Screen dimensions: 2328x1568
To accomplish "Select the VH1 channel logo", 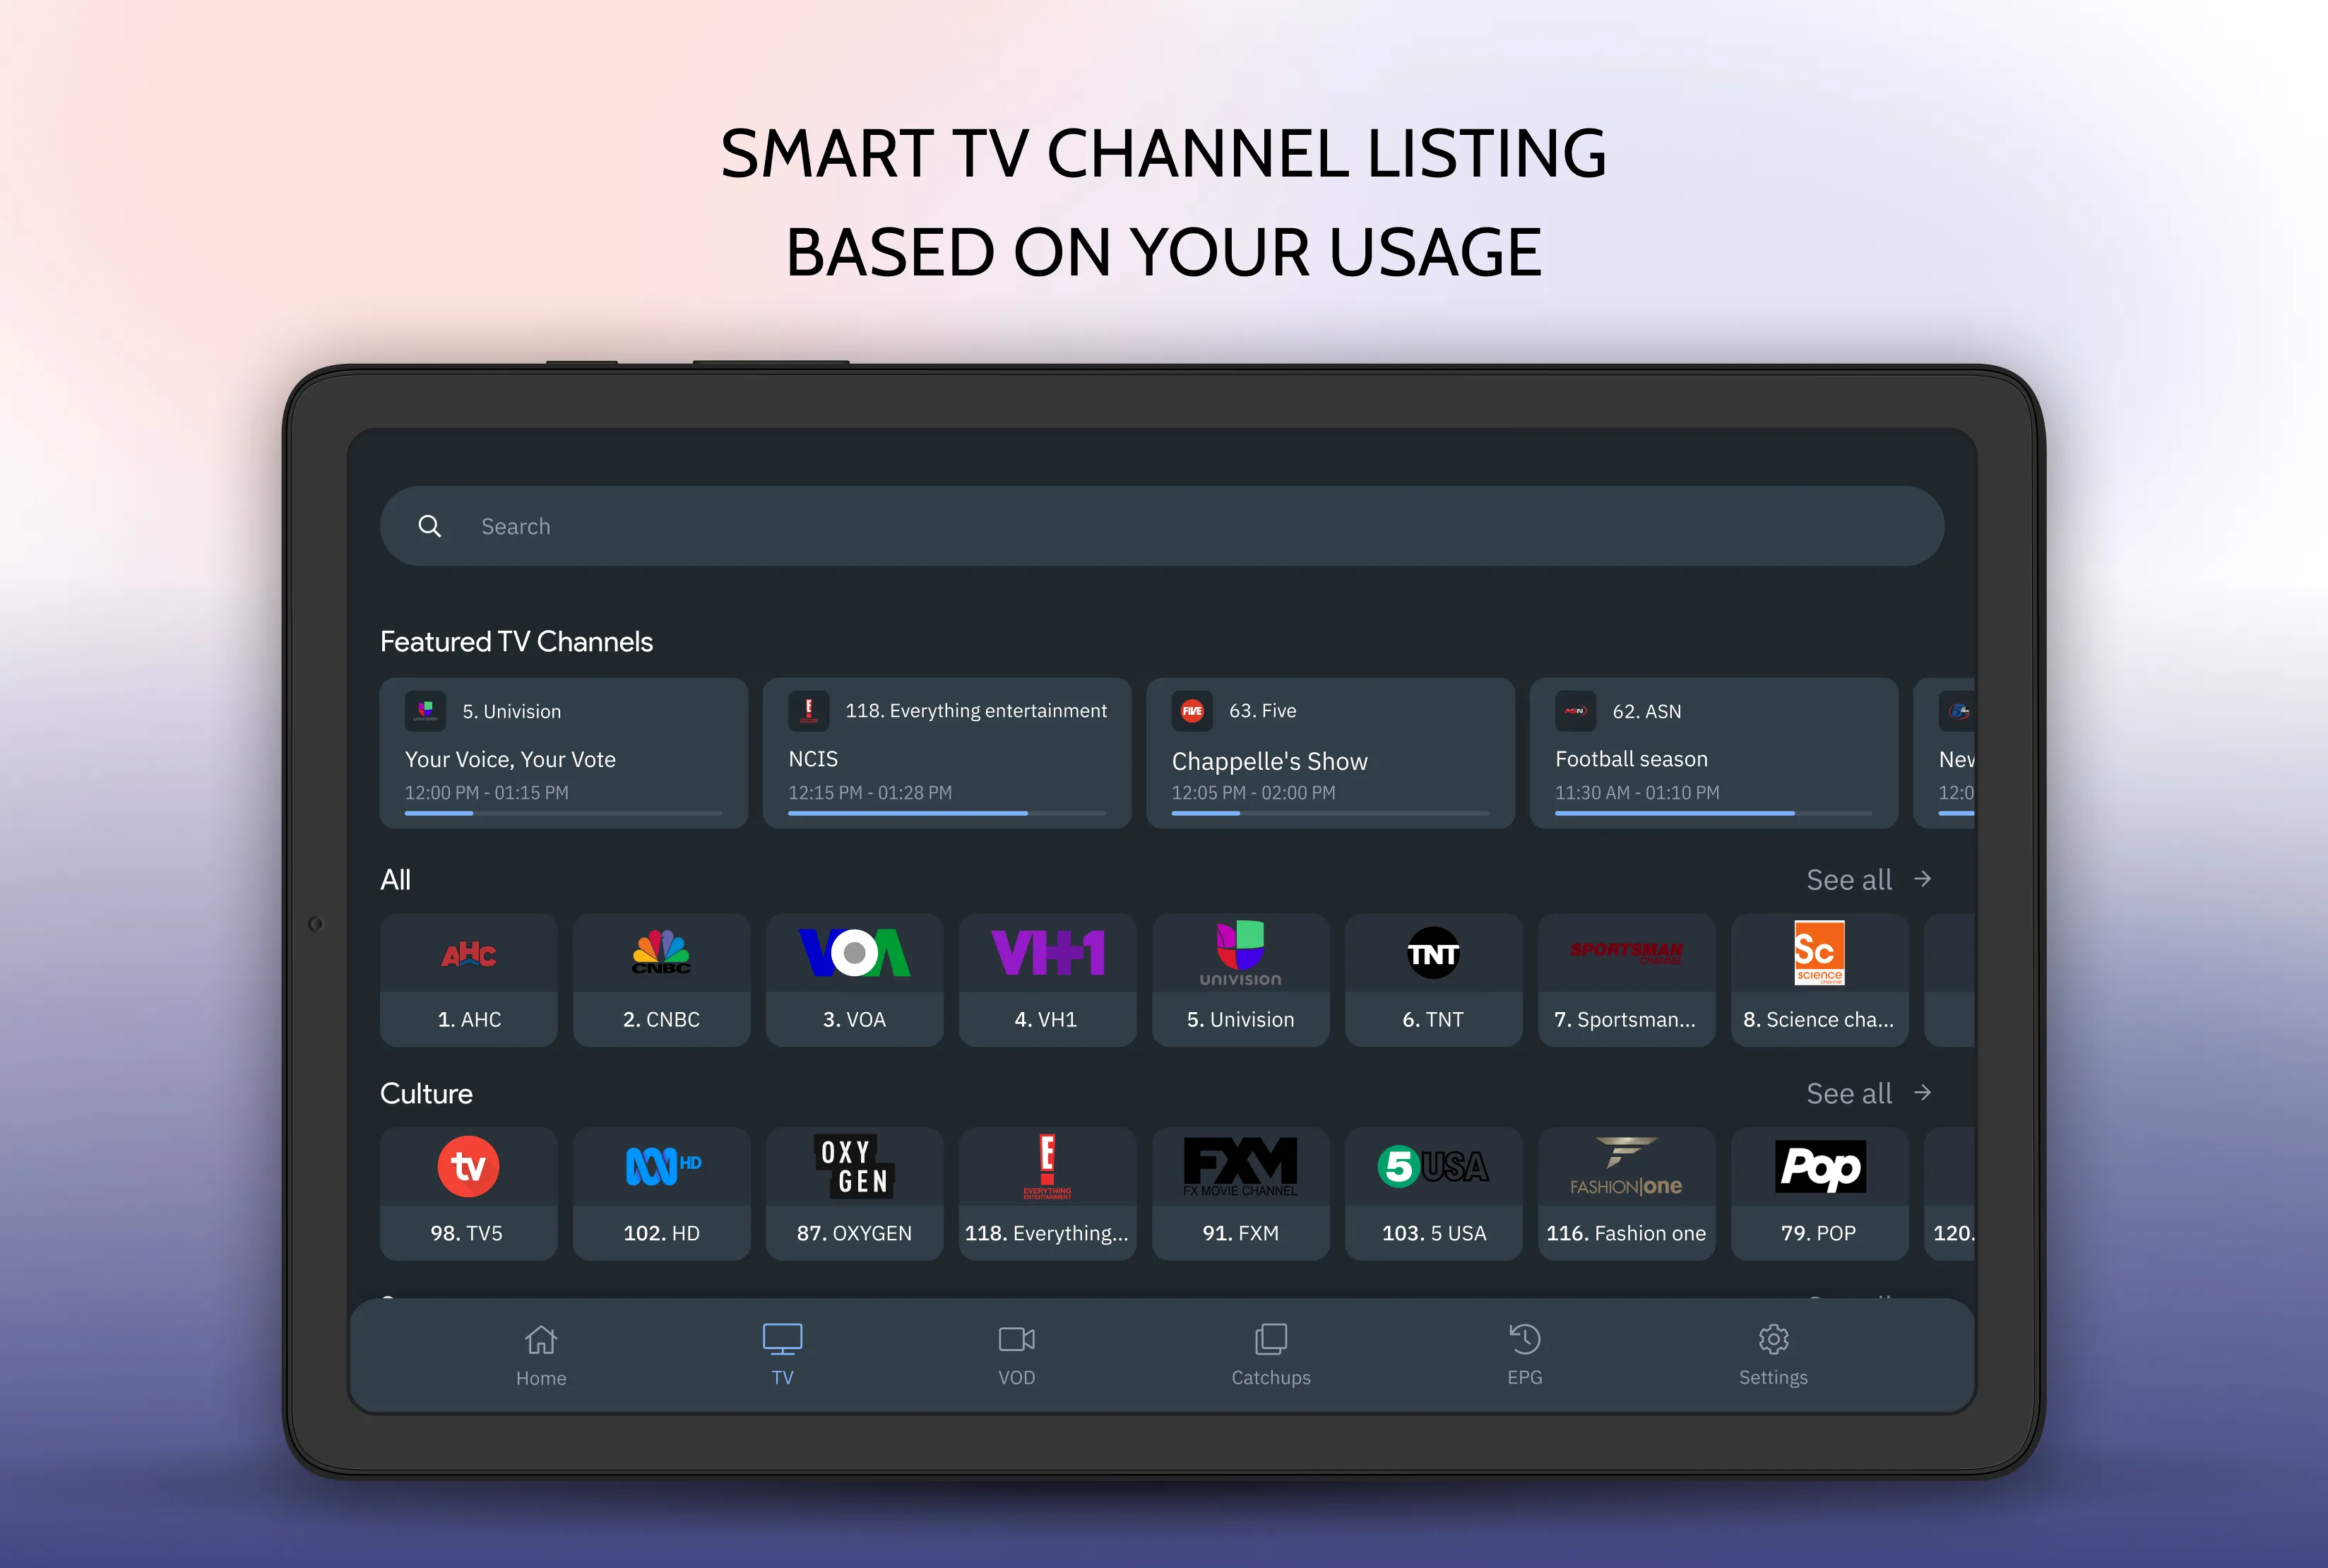I will point(1048,953).
